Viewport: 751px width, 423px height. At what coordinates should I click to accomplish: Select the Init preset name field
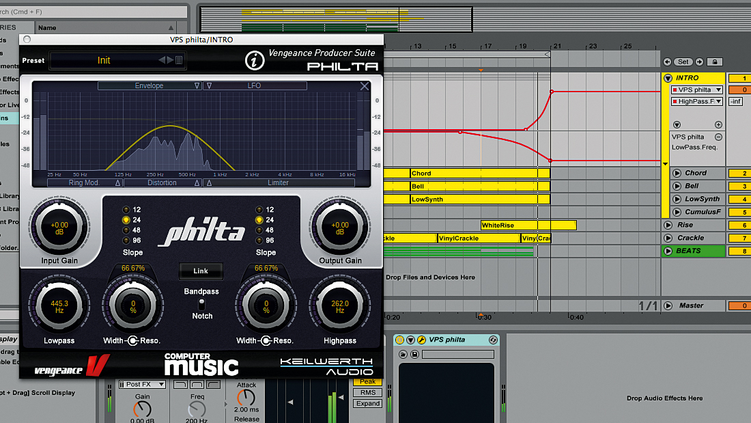pyautogui.click(x=104, y=60)
